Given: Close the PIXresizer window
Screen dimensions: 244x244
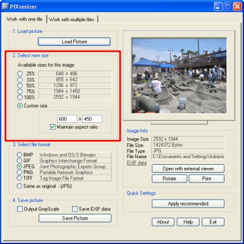Looking at the screenshot, I should tap(237, 7).
